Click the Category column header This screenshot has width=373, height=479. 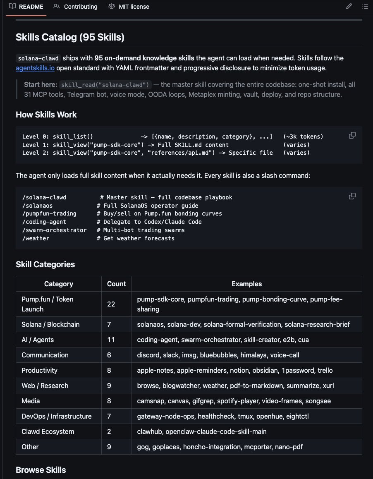(x=59, y=284)
